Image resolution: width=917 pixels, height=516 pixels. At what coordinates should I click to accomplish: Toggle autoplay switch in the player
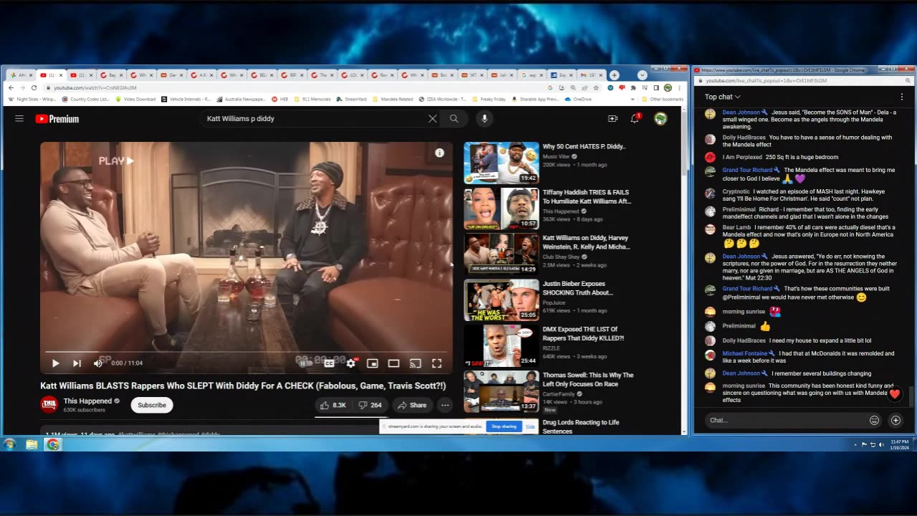point(305,363)
